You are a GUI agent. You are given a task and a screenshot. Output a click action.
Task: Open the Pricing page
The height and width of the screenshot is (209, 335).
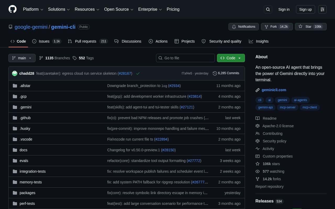pos(173,9)
